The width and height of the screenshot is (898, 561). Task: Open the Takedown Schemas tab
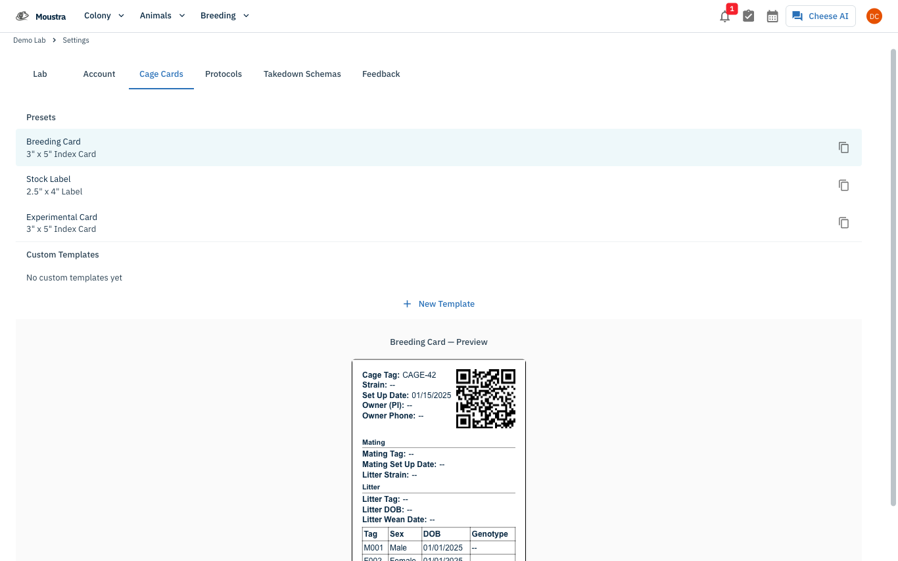coord(302,74)
